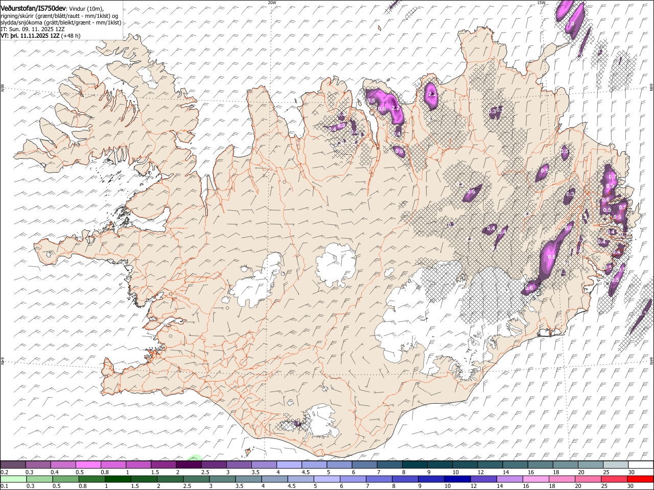Viewport: 654px width, 490px height.
Task: Select palest green 0.1 swatch, lower legend
Action: click(13, 479)
